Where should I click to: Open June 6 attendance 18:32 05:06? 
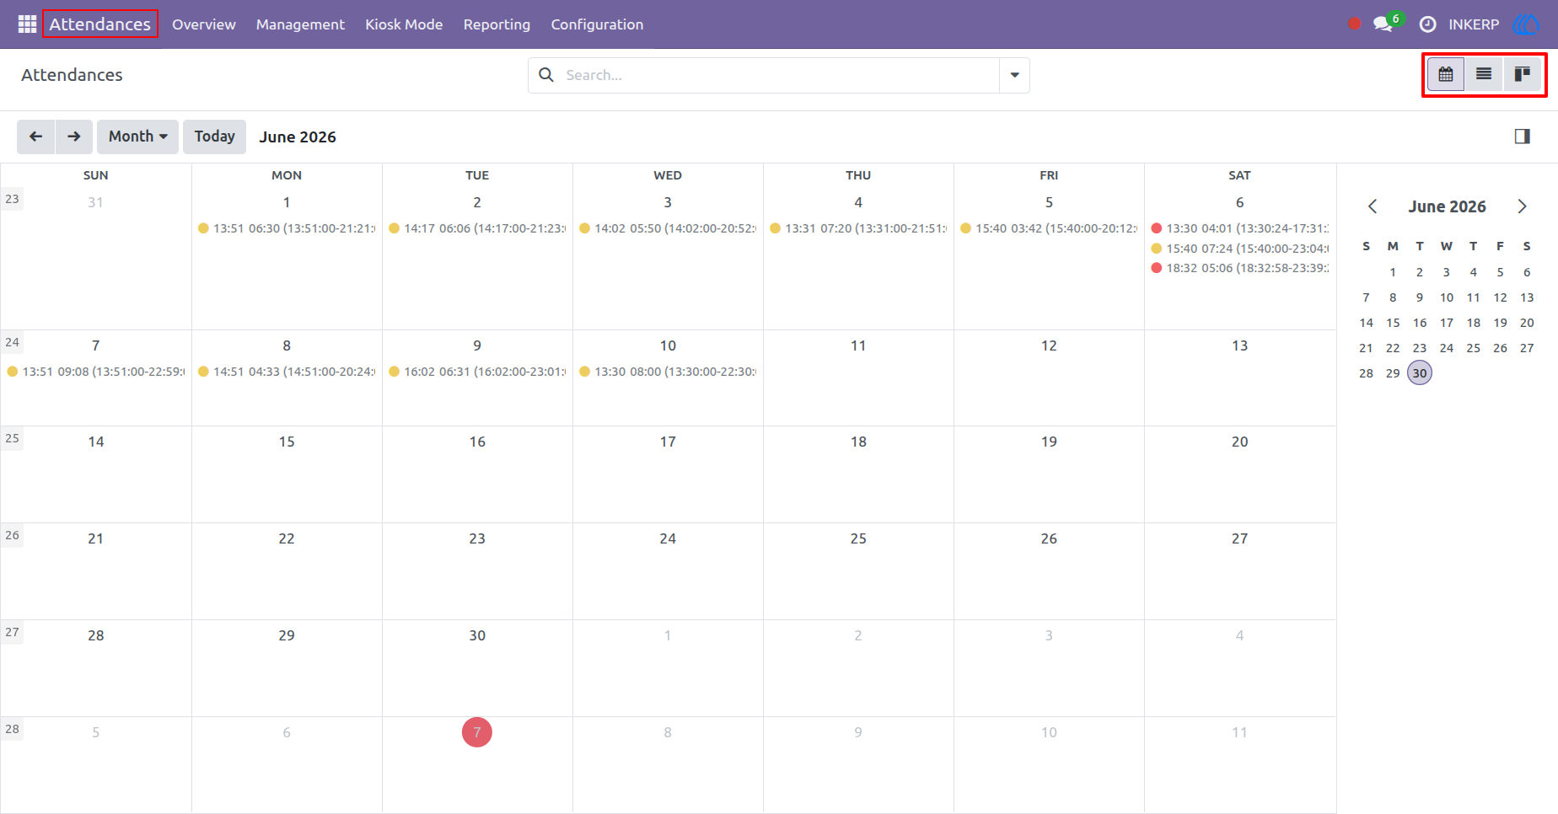[x=1240, y=268]
